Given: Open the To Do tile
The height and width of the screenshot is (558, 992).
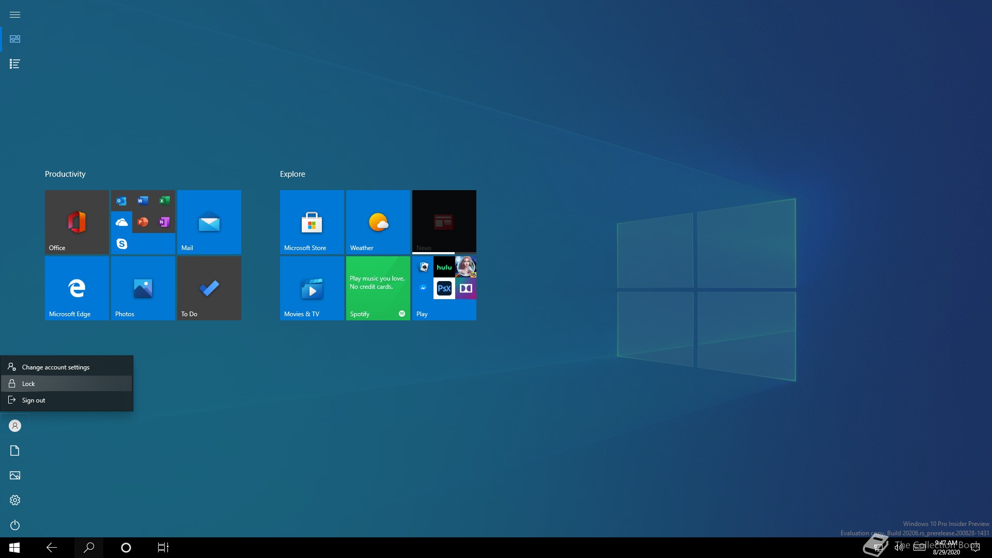Looking at the screenshot, I should click(x=209, y=288).
